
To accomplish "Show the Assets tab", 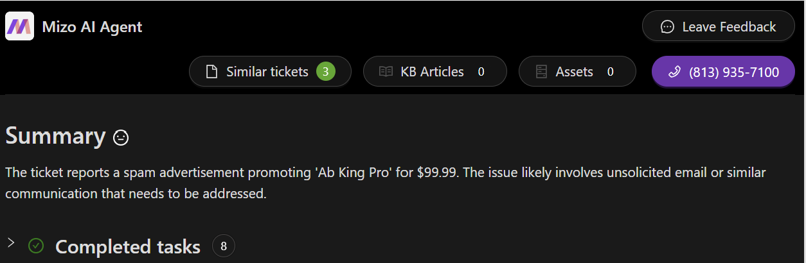I will point(574,72).
